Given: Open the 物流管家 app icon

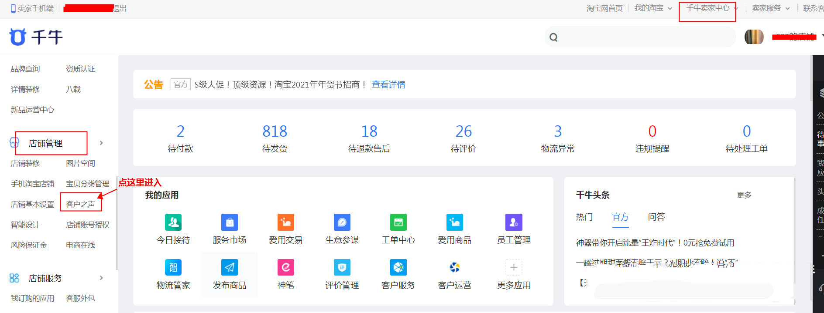Looking at the screenshot, I should click(173, 267).
